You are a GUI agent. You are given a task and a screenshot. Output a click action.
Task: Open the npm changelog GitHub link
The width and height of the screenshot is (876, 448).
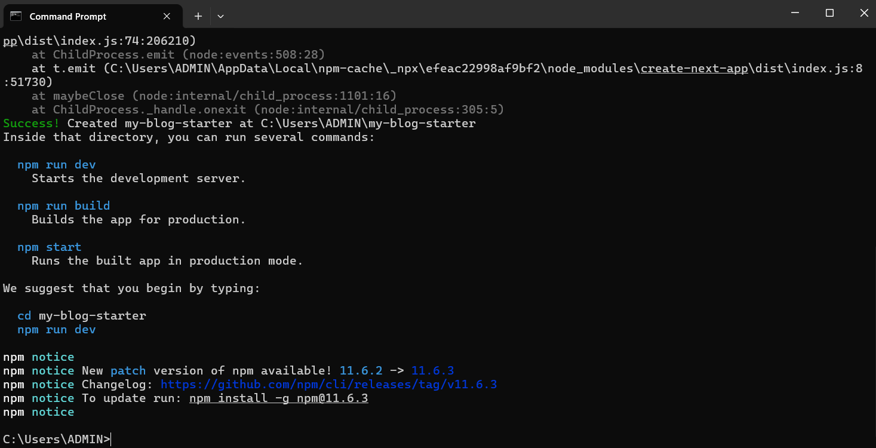(328, 385)
